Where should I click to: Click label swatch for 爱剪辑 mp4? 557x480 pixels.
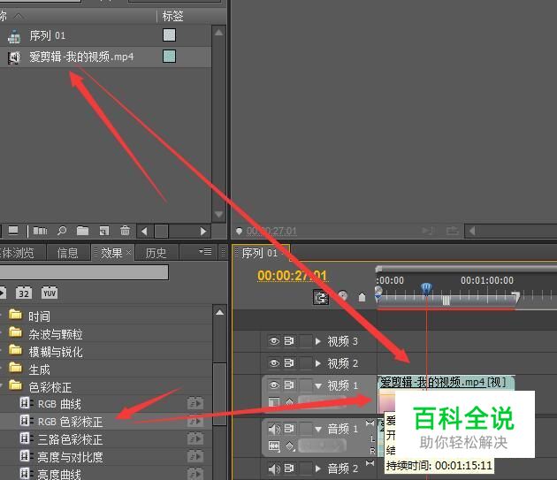(x=169, y=57)
